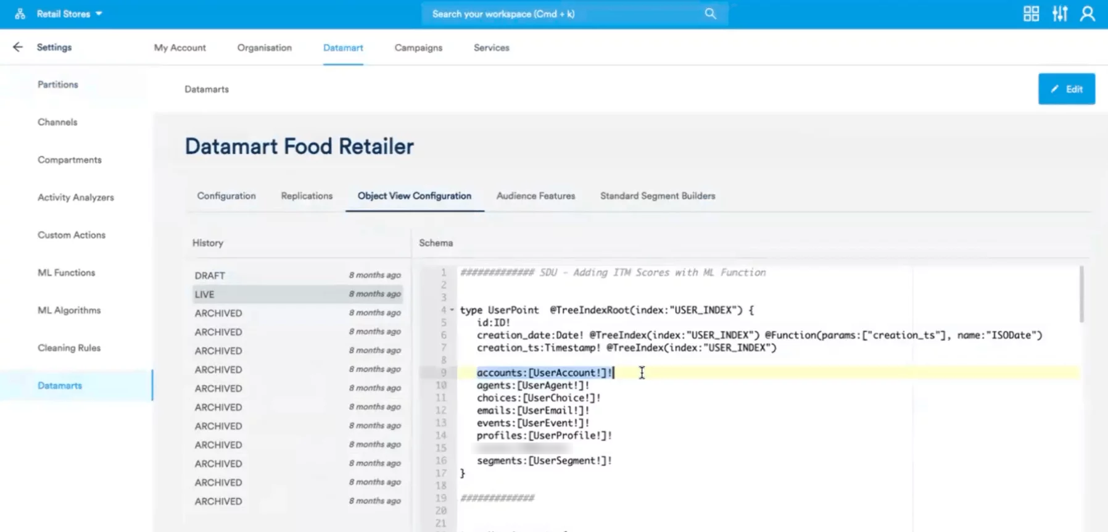Image resolution: width=1108 pixels, height=532 pixels.
Task: Click the History panel header
Action: point(208,243)
